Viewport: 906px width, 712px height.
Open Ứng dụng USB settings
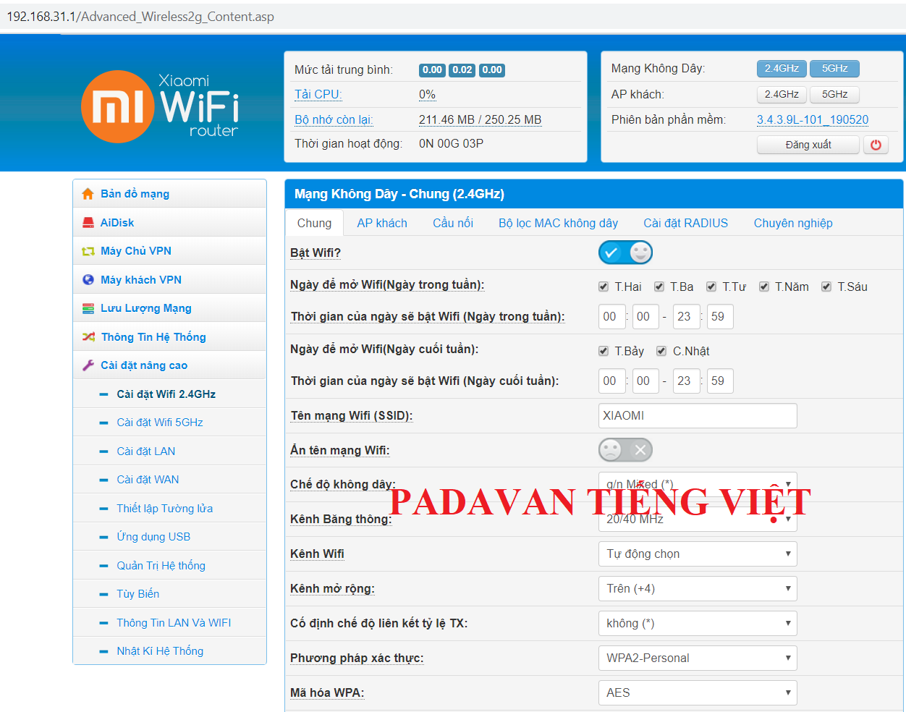(153, 537)
